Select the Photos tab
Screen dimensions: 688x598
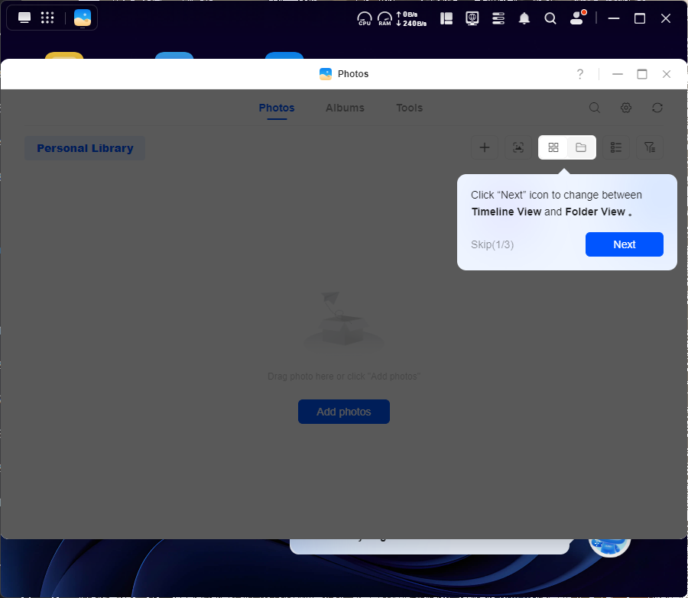[x=277, y=108]
